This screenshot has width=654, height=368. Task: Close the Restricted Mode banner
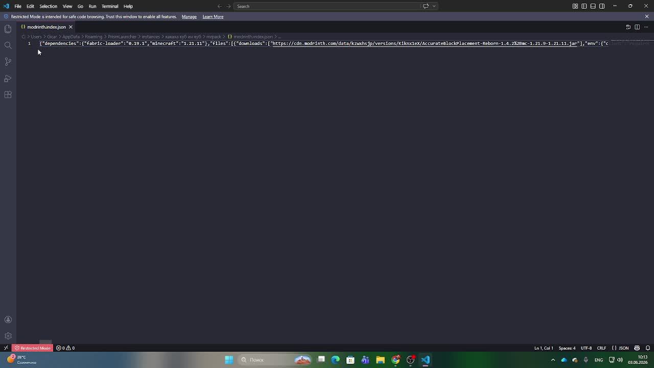(x=646, y=16)
